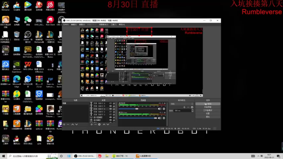Screen dimensions: 283x159
Task: Open 场景集合(S) menu in OBS
Action: pos(104,24)
